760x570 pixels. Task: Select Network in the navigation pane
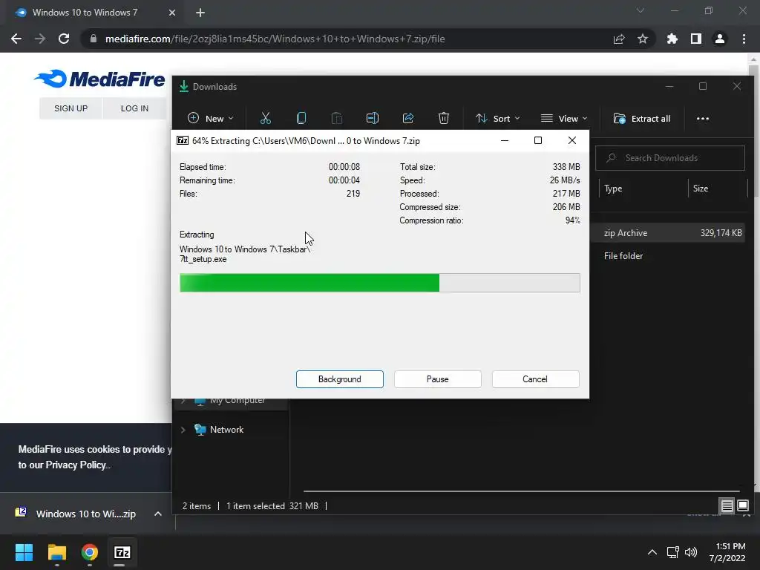pos(226,430)
